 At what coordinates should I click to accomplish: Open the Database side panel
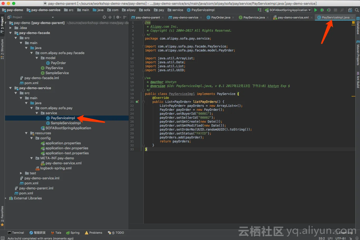[x=358, y=26]
